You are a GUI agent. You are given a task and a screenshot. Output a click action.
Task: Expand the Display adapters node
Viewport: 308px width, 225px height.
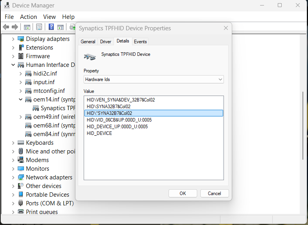13,39
